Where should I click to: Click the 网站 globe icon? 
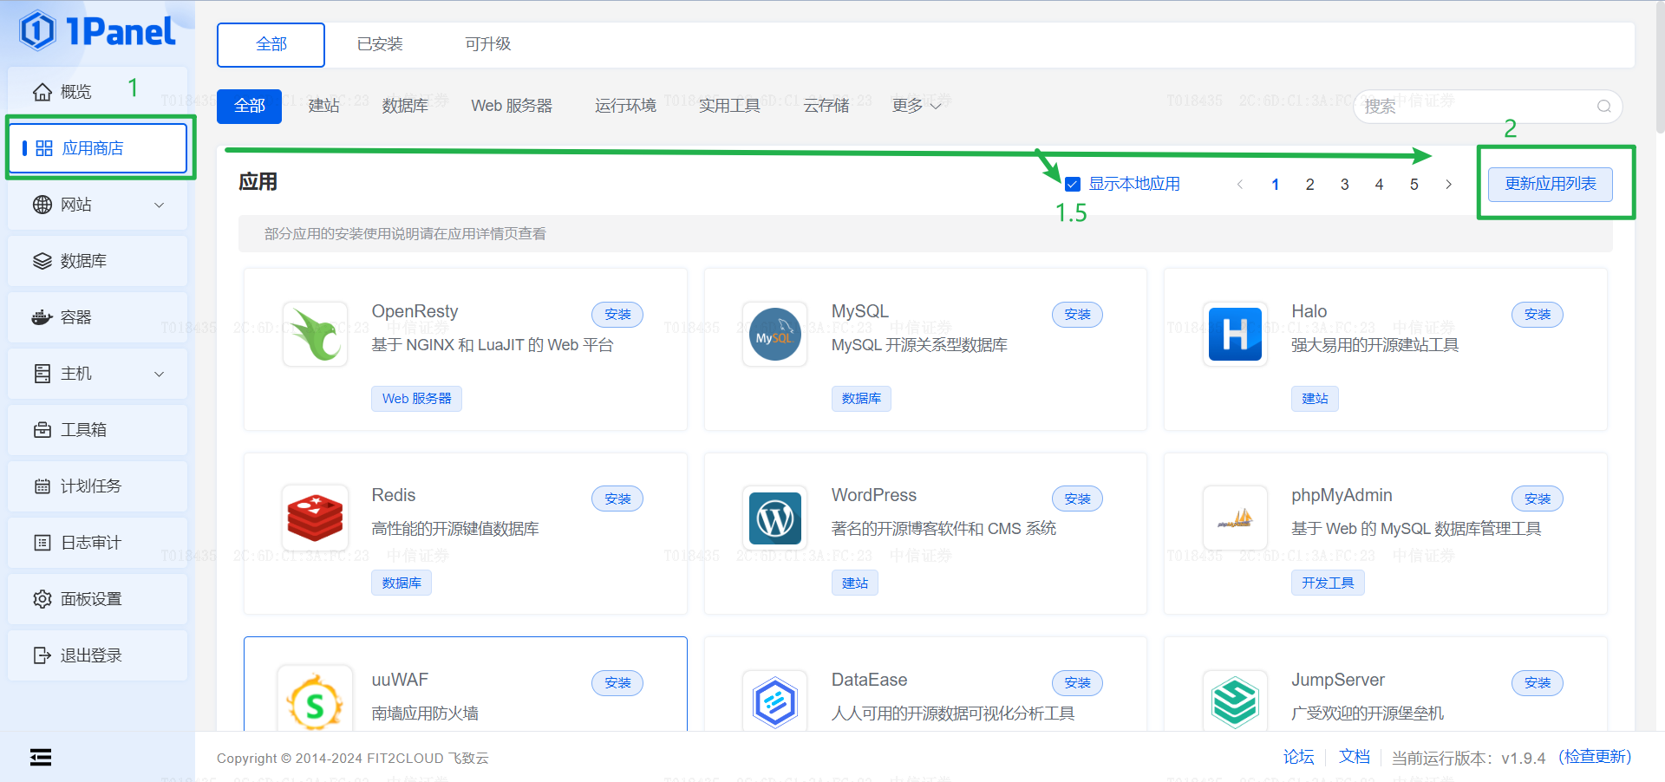click(x=42, y=205)
